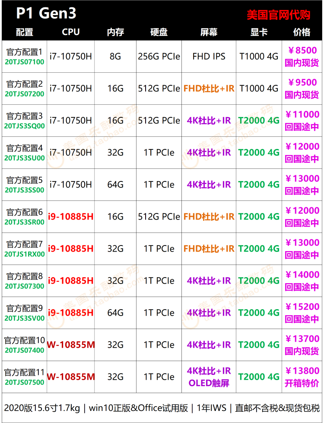This screenshot has width=324, height=423.
Task: Click model code 20TJS07200
Action: click(x=25, y=94)
